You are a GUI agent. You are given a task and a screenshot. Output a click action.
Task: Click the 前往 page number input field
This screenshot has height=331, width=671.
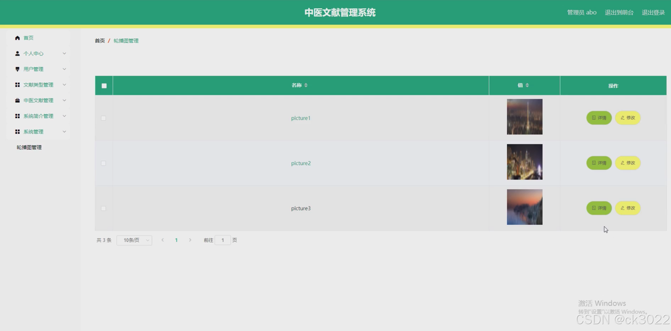[222, 240]
